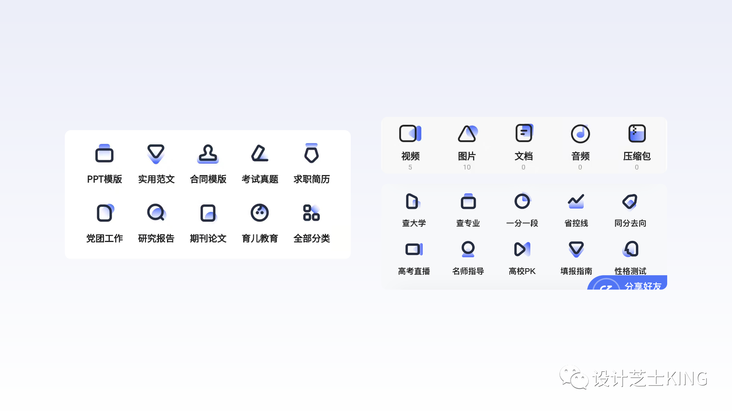
Task: Open the 压缩包 archive icon
Action: click(637, 134)
